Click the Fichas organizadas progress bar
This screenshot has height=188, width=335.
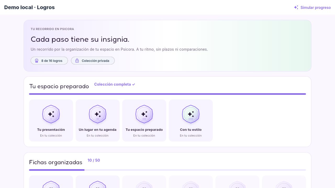(167, 170)
